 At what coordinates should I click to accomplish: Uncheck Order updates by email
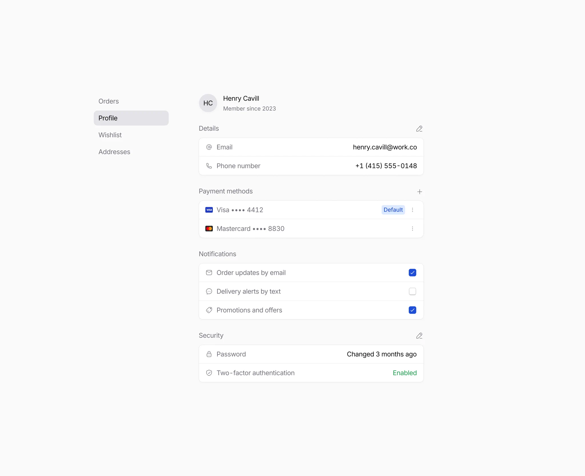point(412,273)
